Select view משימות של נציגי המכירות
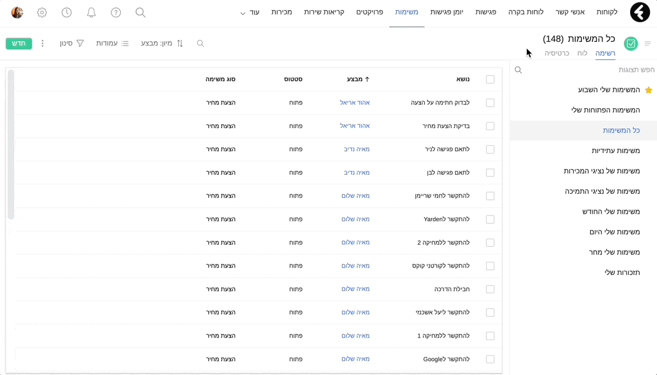The image size is (657, 375). (x=602, y=171)
